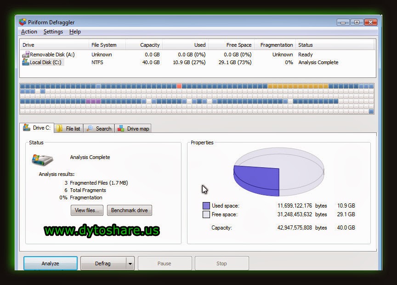Click the Local Disk (C:) drive icon
This screenshot has width=397, height=285.
coord(26,62)
